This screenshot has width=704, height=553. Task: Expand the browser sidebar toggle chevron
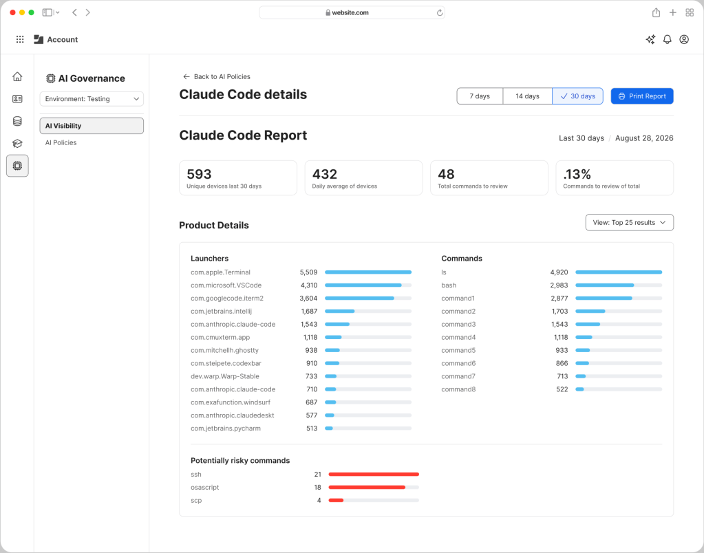point(58,12)
